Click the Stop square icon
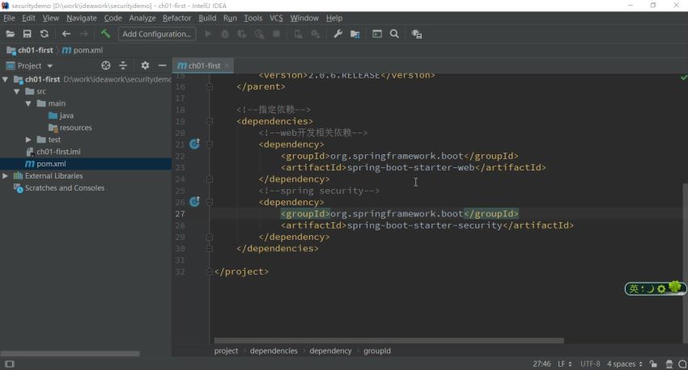The width and height of the screenshot is (688, 370). coord(277,34)
